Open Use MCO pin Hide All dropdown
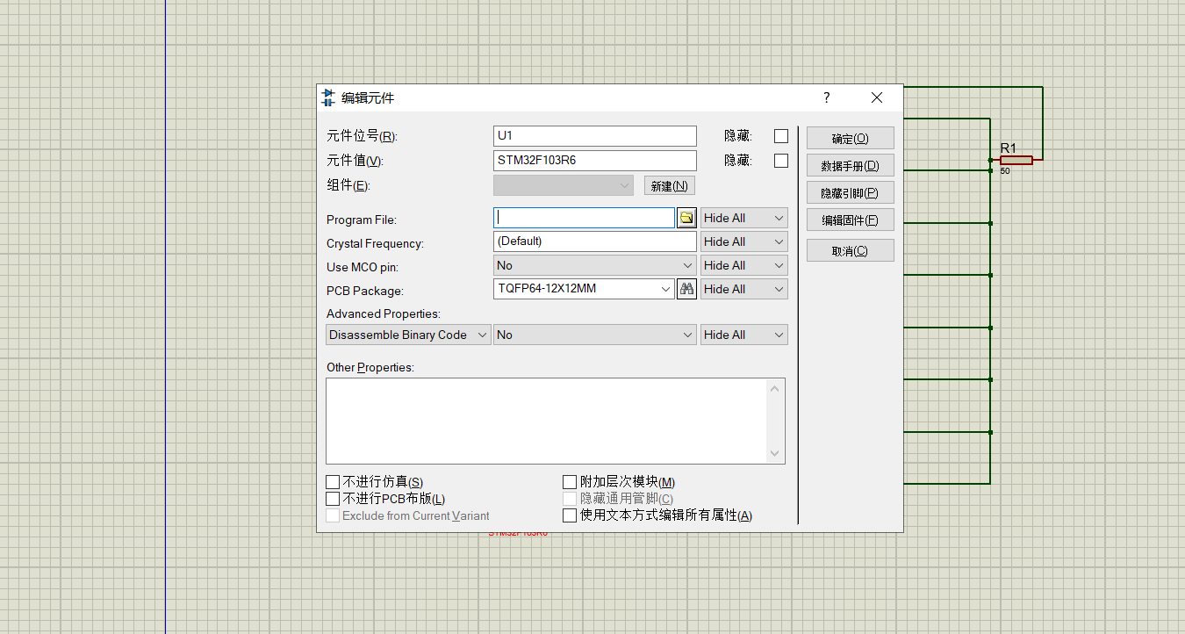Screen dimensions: 1185x634 743,265
